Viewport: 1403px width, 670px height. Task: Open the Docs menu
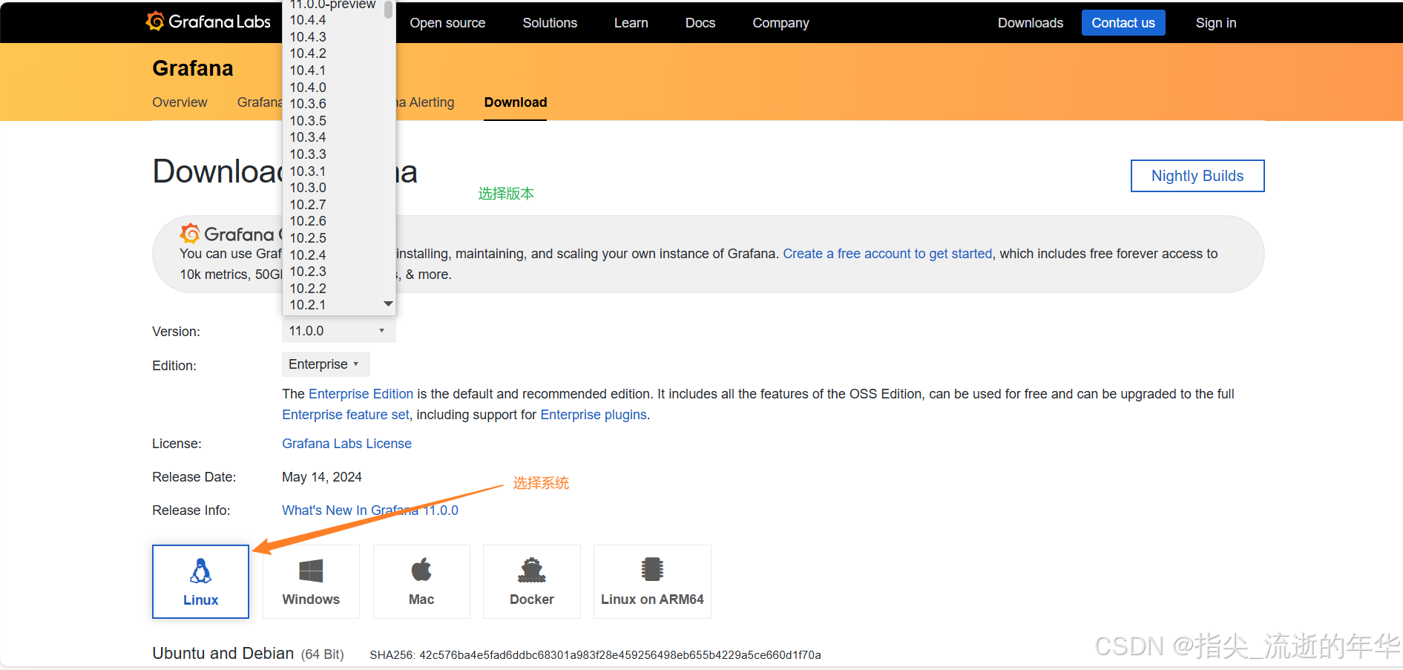click(700, 23)
